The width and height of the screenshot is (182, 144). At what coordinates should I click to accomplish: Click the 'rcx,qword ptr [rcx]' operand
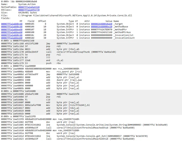(69, 71)
